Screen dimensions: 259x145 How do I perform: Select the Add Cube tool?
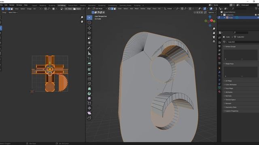[x=89, y=59]
